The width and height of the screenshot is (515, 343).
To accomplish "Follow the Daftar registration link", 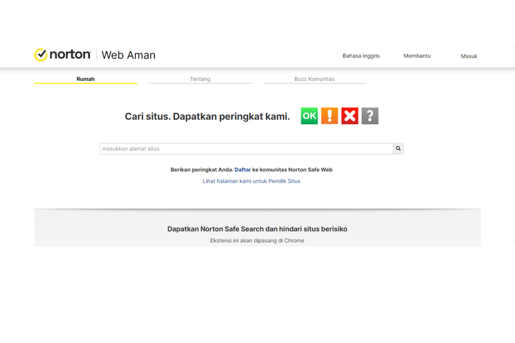I will click(x=242, y=169).
